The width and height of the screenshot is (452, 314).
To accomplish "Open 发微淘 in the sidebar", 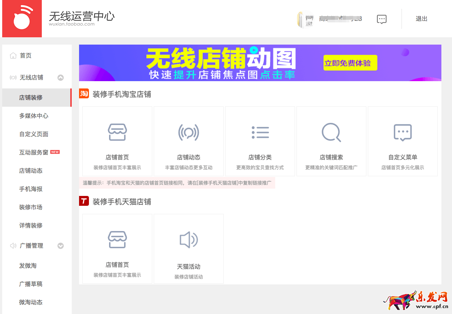I will click(x=28, y=266).
